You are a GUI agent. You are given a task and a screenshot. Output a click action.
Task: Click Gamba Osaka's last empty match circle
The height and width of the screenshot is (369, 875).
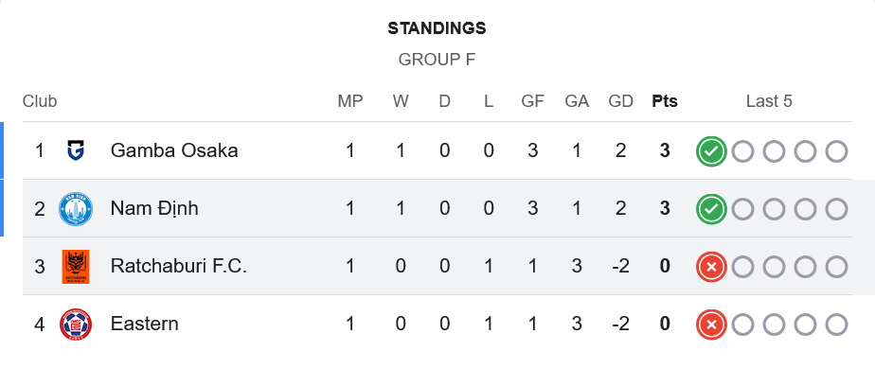pos(836,151)
